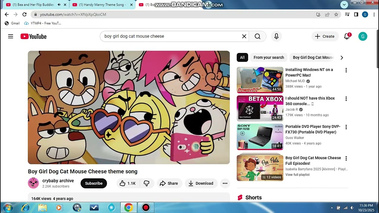The image size is (379, 213).
Task: Open options for BETA XBOX video
Action: pyautogui.click(x=346, y=99)
